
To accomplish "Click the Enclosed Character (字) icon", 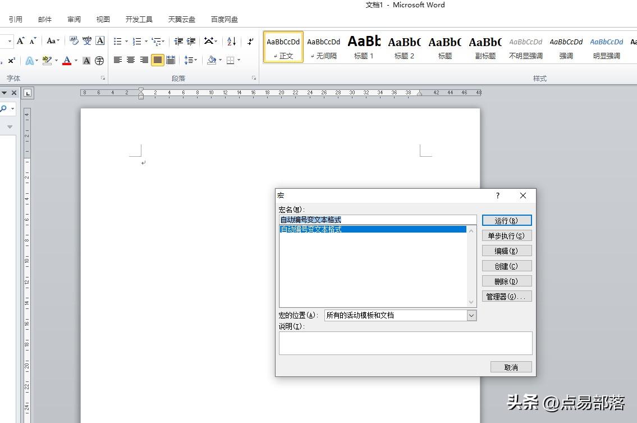I will (99, 60).
